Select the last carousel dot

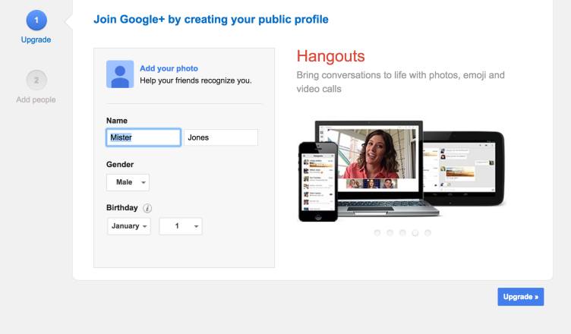pyautogui.click(x=427, y=233)
